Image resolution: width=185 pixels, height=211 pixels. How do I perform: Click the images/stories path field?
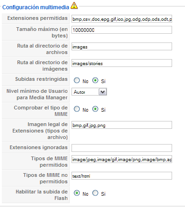pyautogui.click(x=122, y=63)
